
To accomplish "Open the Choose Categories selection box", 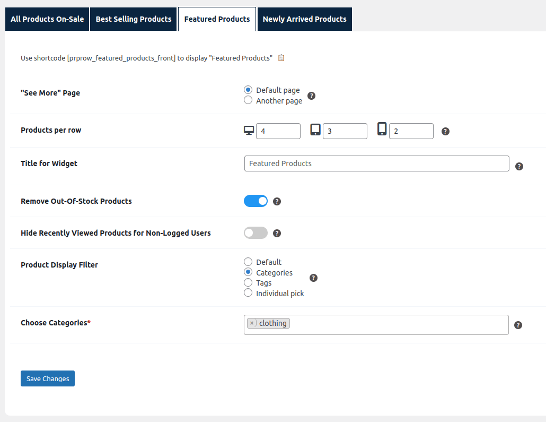I will click(398, 325).
